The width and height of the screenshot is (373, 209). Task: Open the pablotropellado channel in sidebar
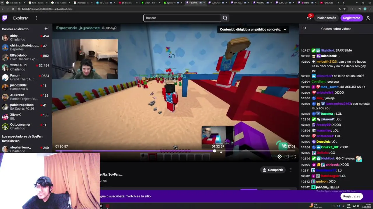pyautogui.click(x=26, y=107)
